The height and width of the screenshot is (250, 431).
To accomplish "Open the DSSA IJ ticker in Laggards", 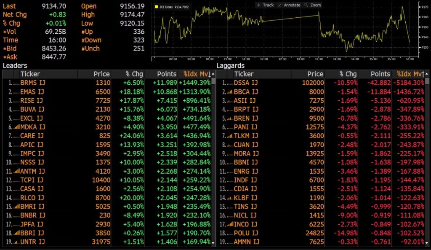I will (x=246, y=83).
